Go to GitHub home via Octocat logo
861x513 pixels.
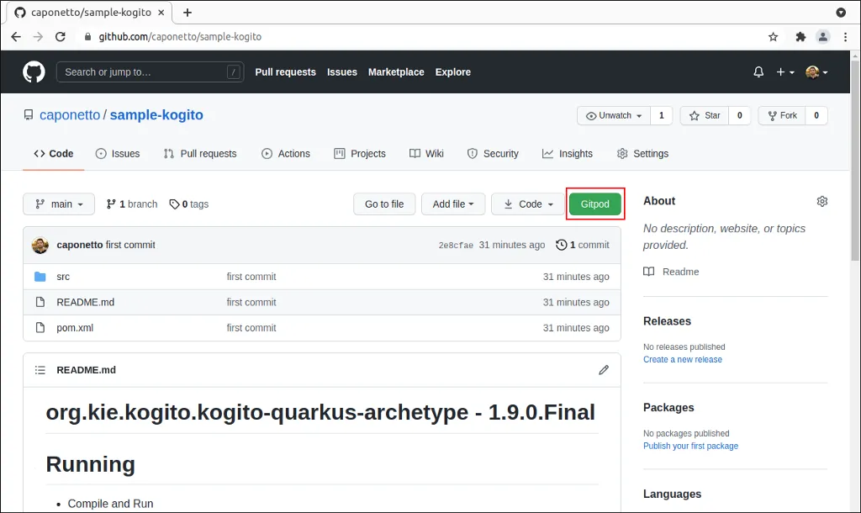click(34, 72)
